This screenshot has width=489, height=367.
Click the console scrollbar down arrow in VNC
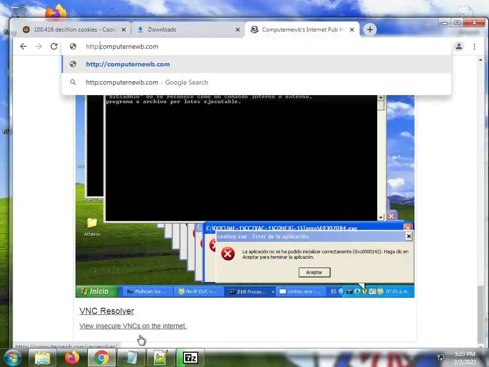(x=381, y=217)
